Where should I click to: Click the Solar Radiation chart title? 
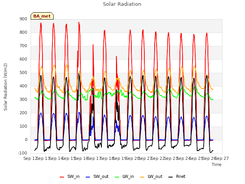click(x=122, y=4)
